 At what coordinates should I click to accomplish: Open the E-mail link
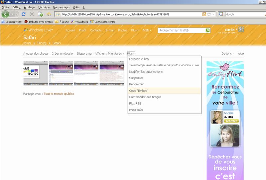point(110,30)
